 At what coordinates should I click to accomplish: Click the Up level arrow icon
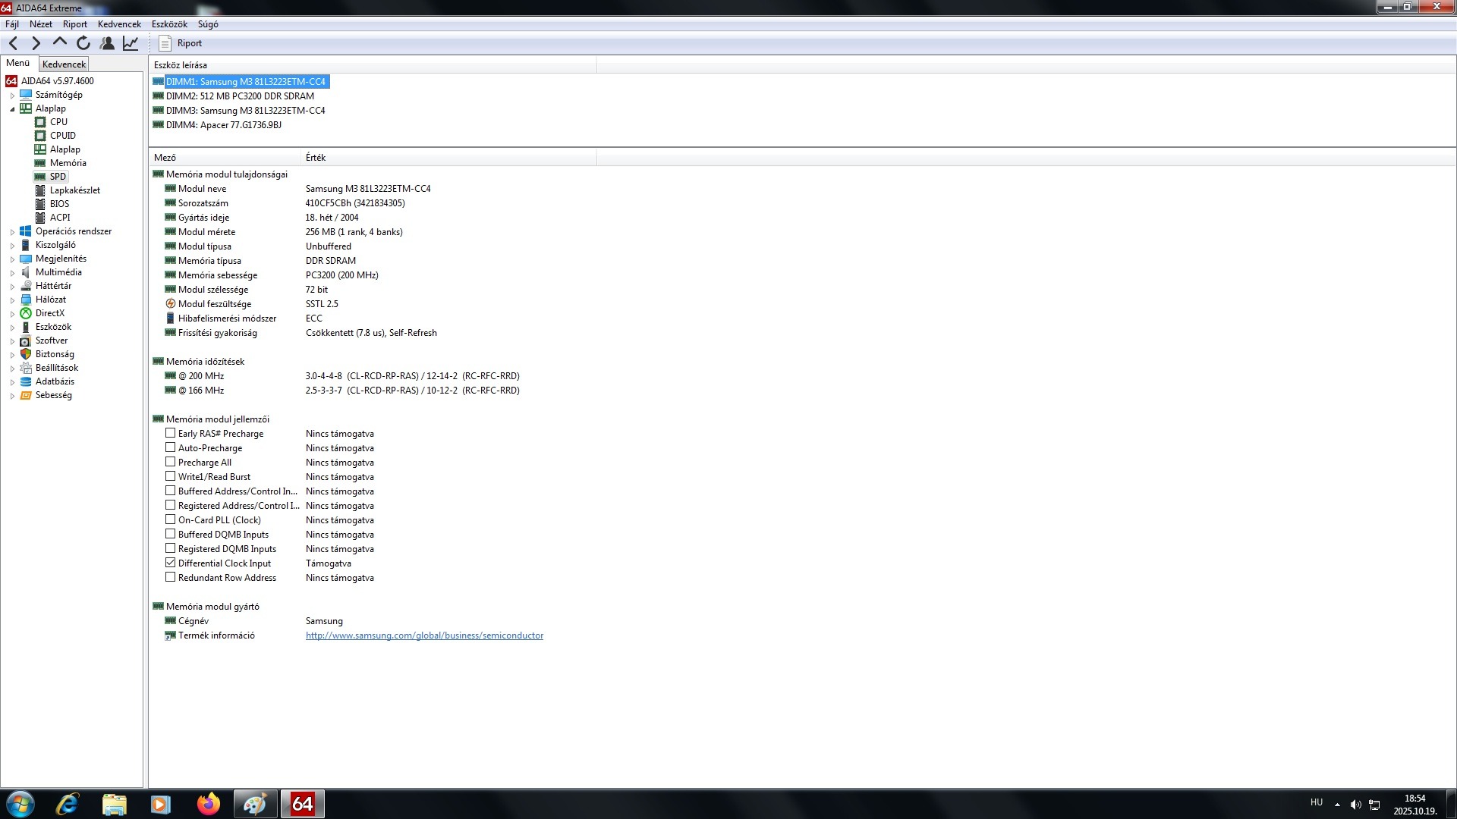click(60, 42)
